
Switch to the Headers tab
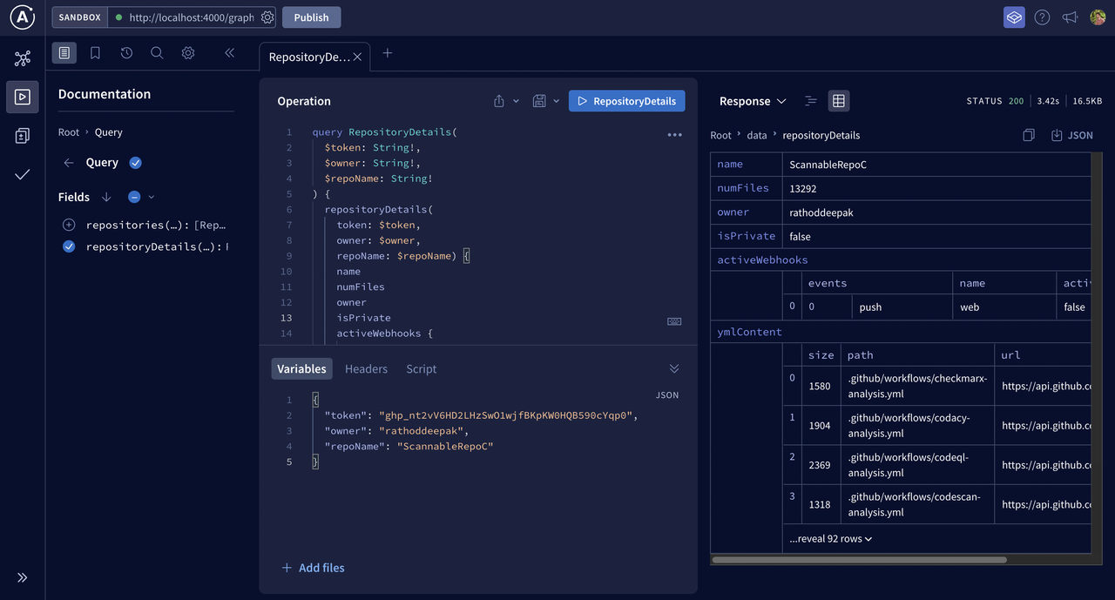(366, 369)
